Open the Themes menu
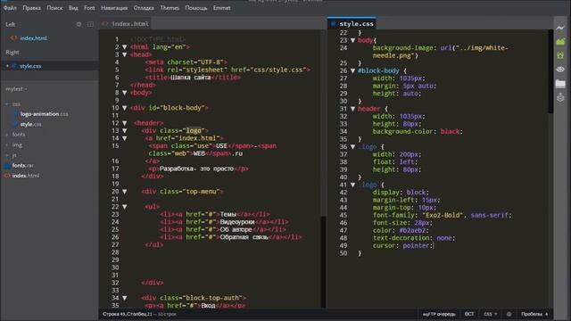 click(170, 8)
